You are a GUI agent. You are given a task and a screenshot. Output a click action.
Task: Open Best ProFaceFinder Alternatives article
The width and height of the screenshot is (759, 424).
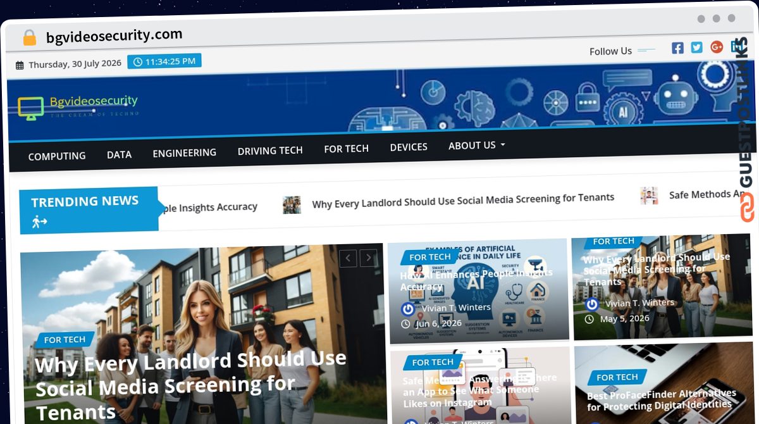tap(662, 400)
